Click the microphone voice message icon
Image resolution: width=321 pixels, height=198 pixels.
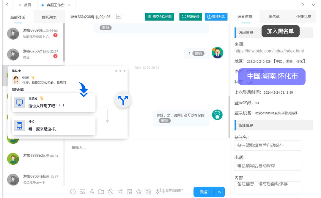pos(92,192)
